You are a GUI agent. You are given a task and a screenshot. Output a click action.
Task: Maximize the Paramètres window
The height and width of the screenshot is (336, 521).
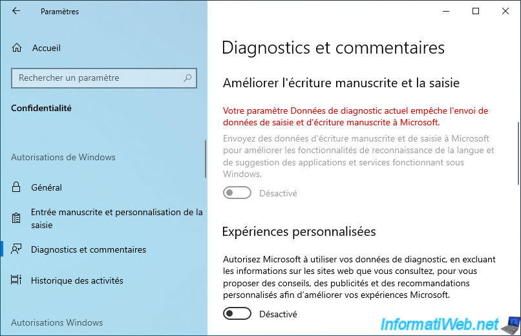pyautogui.click(x=476, y=11)
